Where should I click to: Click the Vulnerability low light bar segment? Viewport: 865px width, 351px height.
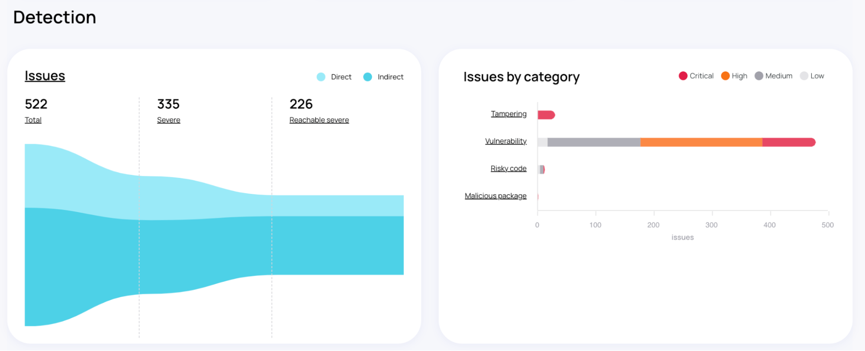click(543, 142)
